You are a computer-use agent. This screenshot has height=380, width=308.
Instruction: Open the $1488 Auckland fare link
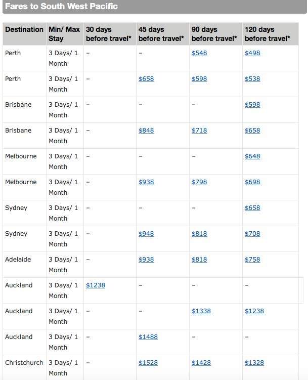coord(148,337)
